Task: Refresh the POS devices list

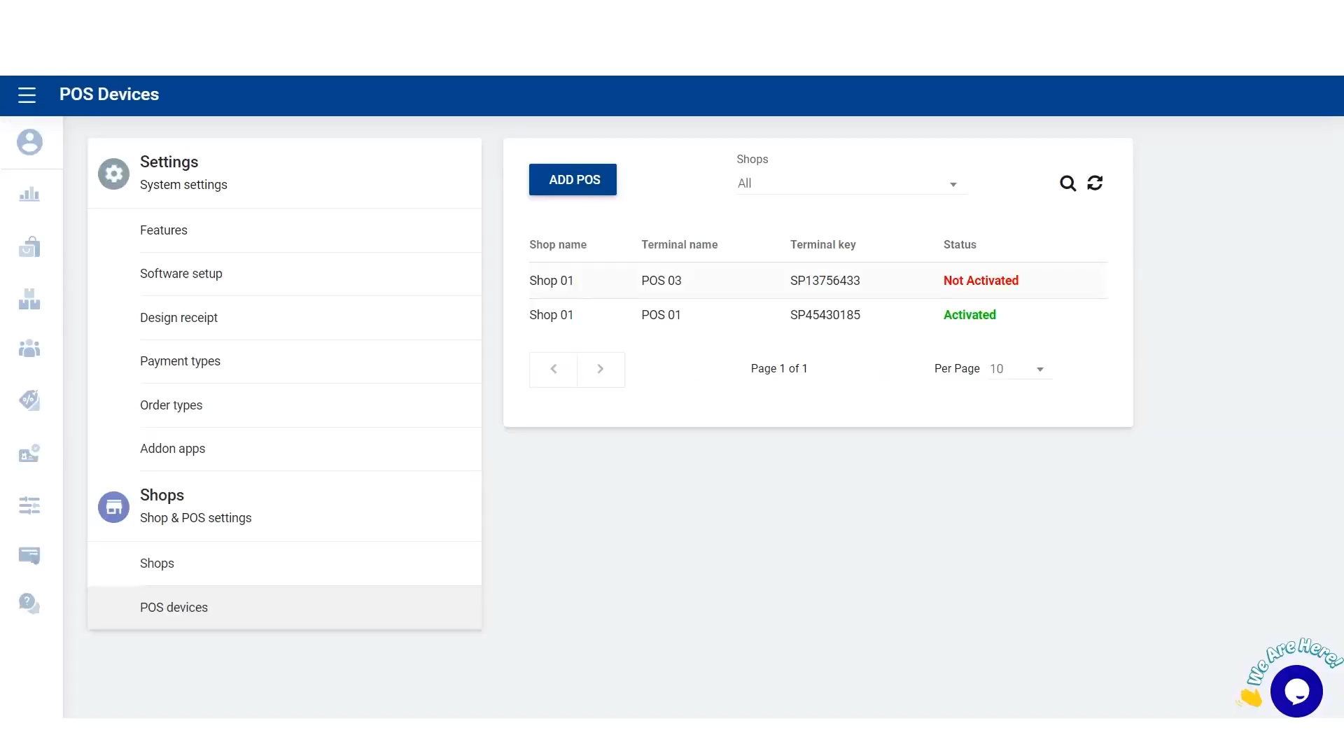Action: tap(1095, 183)
